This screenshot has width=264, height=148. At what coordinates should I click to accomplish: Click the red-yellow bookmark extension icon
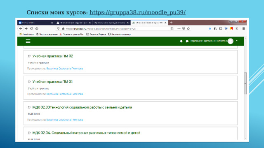(231, 28)
